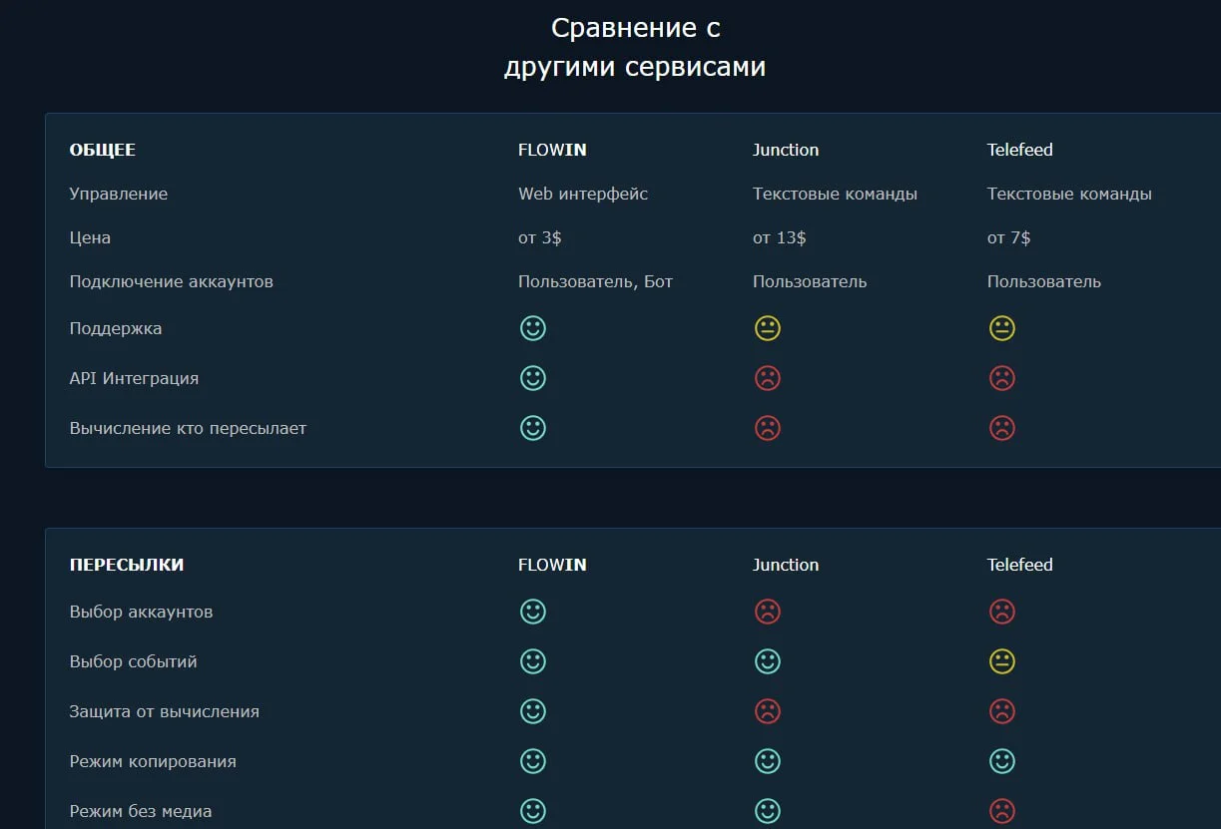Click FLOWIN happy face for API Интеграция

[x=533, y=378]
